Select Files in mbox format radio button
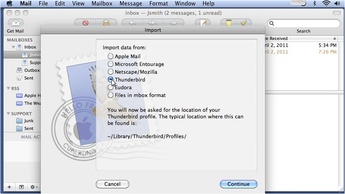 click(111, 95)
